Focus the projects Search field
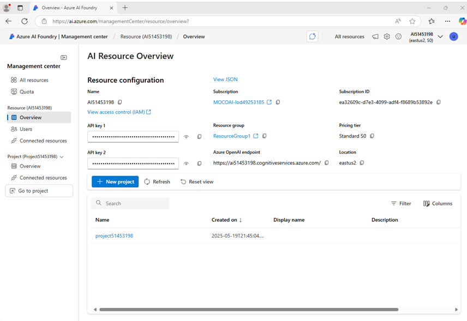This screenshot has height=321, width=467. (x=130, y=203)
